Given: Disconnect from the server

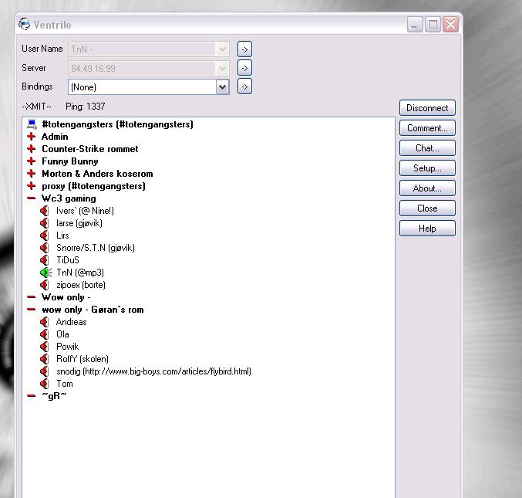Looking at the screenshot, I should (427, 108).
